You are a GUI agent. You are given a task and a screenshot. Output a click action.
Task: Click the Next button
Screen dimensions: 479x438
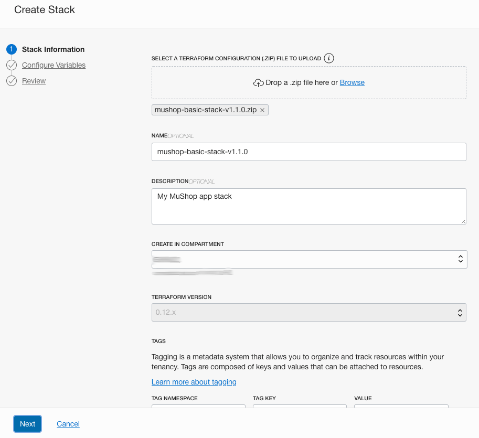27,424
